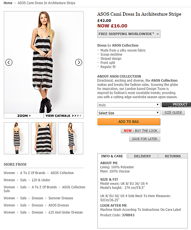Open Summer Dresses category link
The height and width of the screenshot is (230, 191).
(61, 198)
